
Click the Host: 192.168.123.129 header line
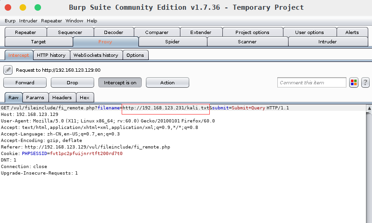(x=30, y=115)
